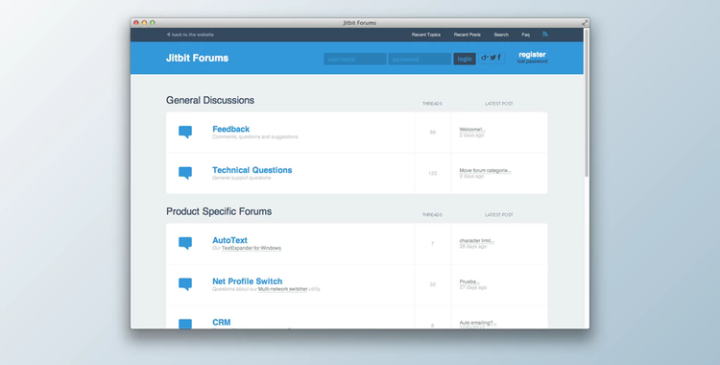Go back to the website link
Viewport: 720px width, 365px height.
(190, 35)
